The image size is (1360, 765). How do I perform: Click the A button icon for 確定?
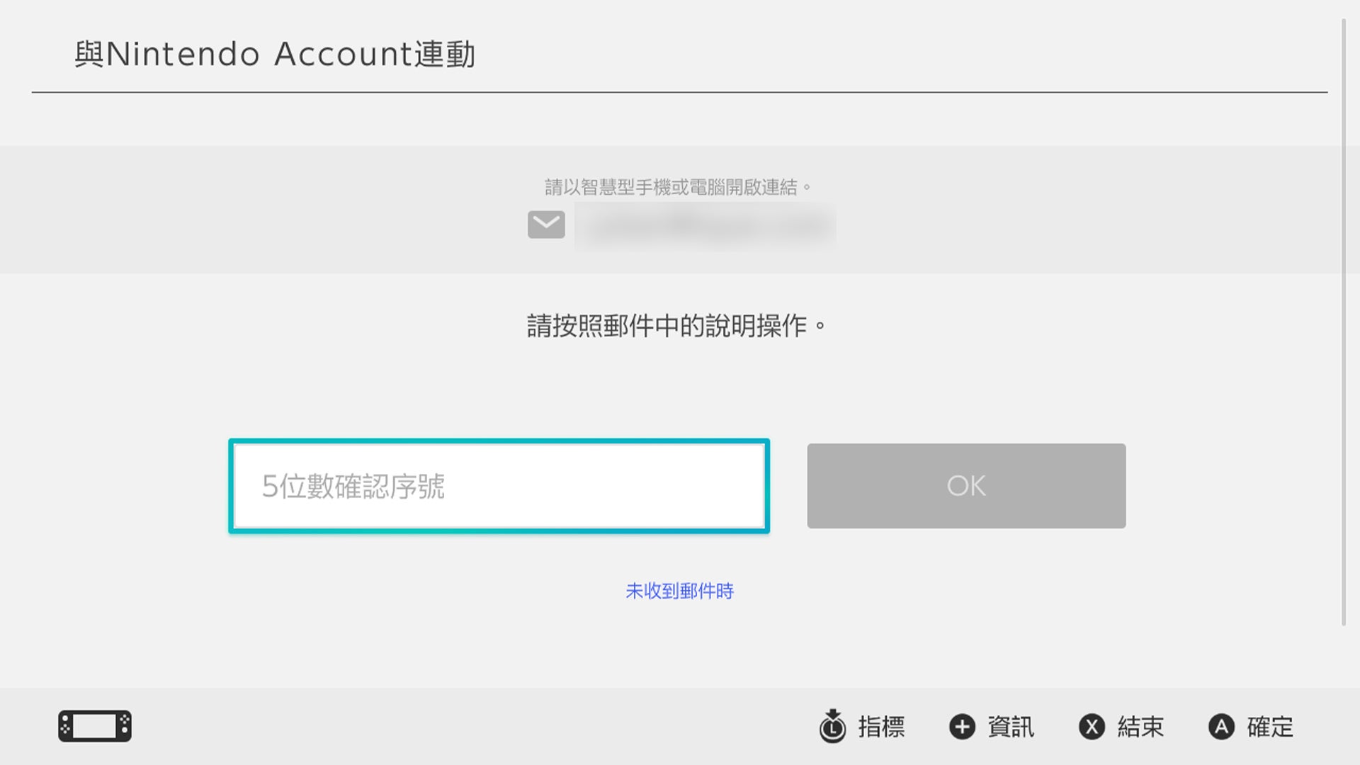tap(1221, 727)
